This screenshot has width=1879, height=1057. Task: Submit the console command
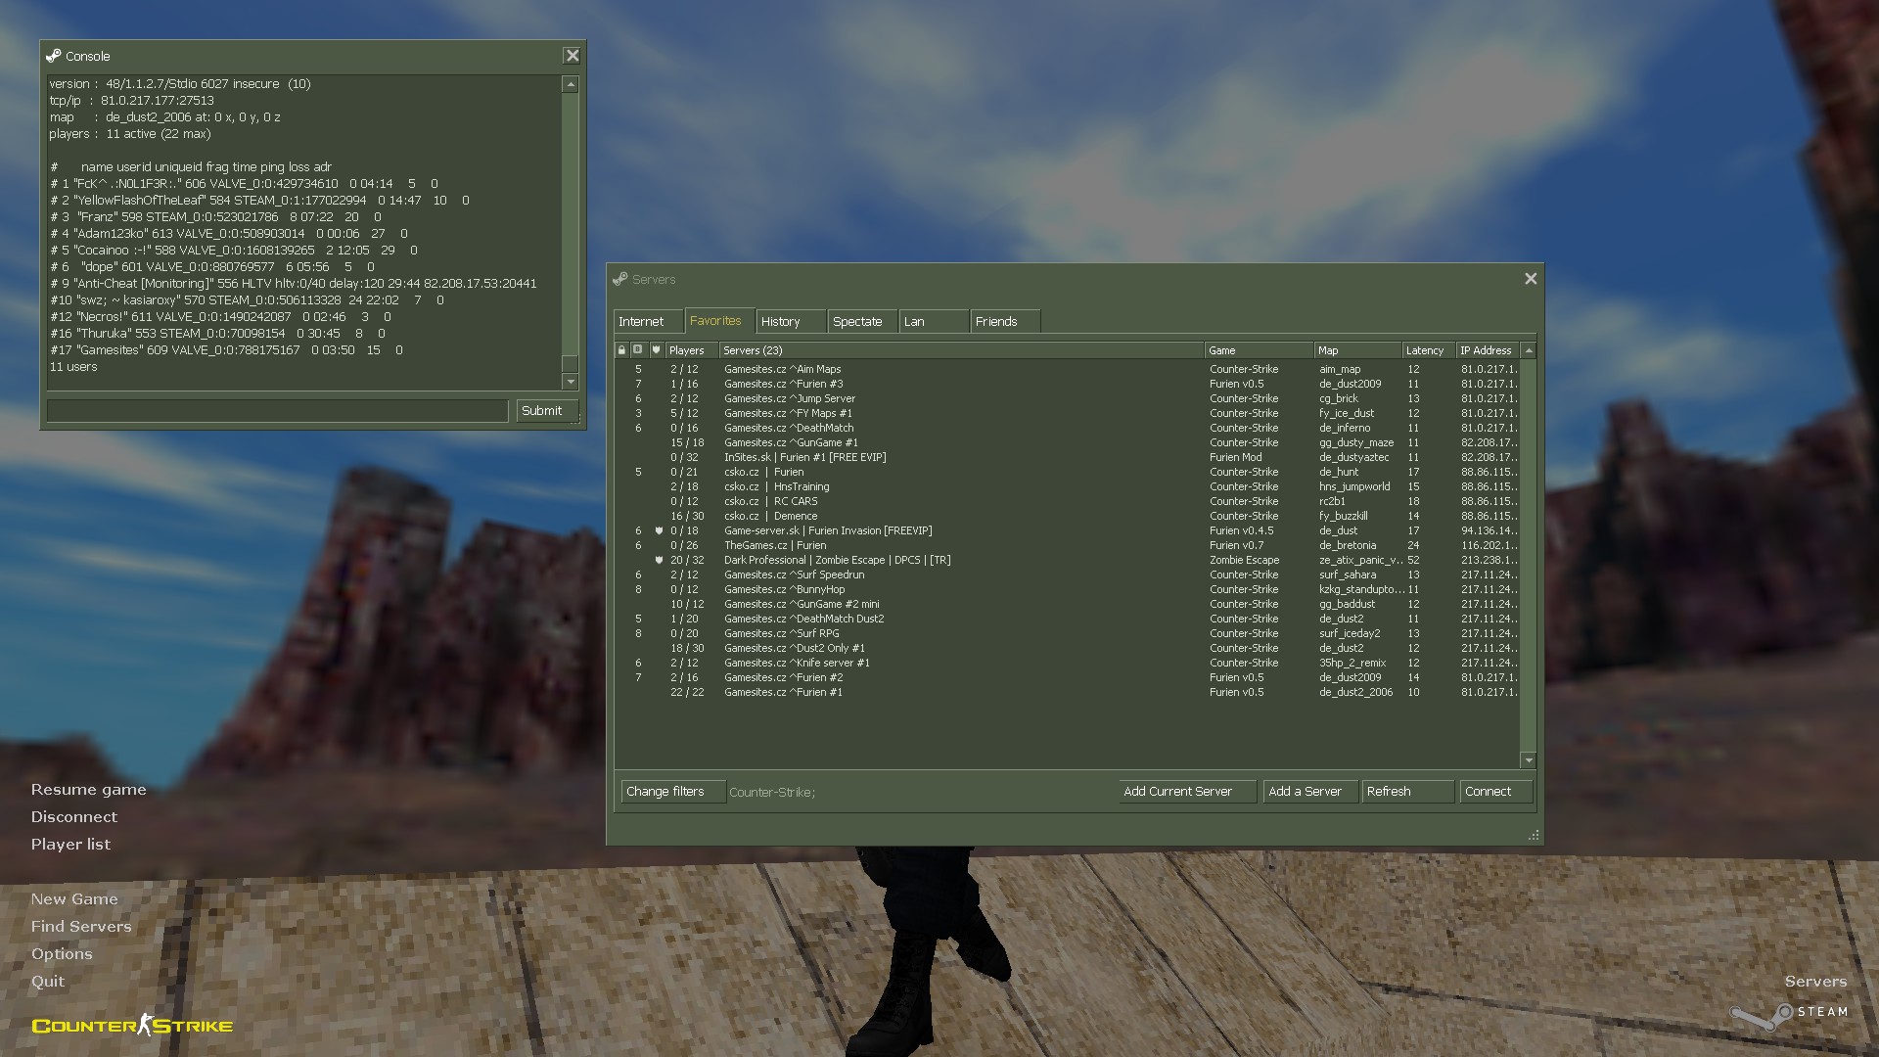[x=547, y=410]
